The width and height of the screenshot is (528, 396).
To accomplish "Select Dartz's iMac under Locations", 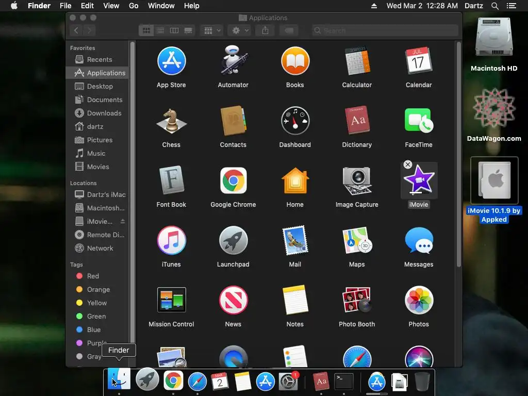I will coord(97,194).
